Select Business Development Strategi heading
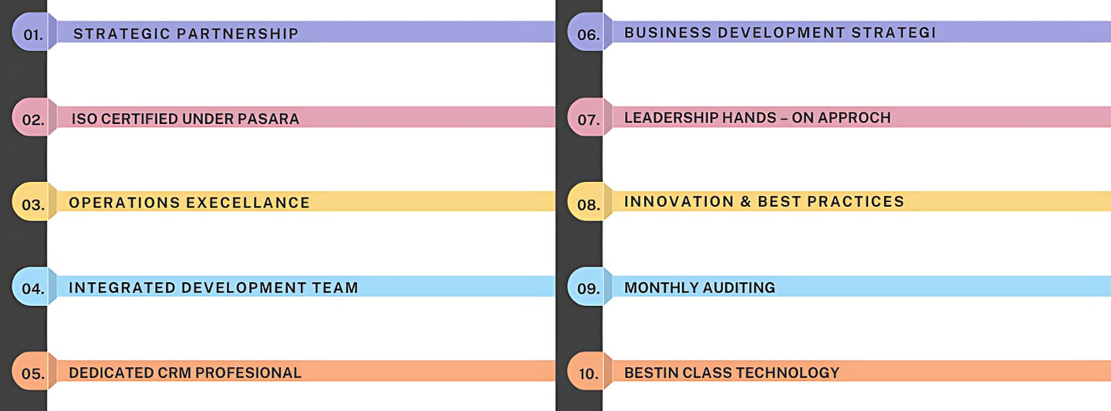This screenshot has height=411, width=1111. [779, 32]
